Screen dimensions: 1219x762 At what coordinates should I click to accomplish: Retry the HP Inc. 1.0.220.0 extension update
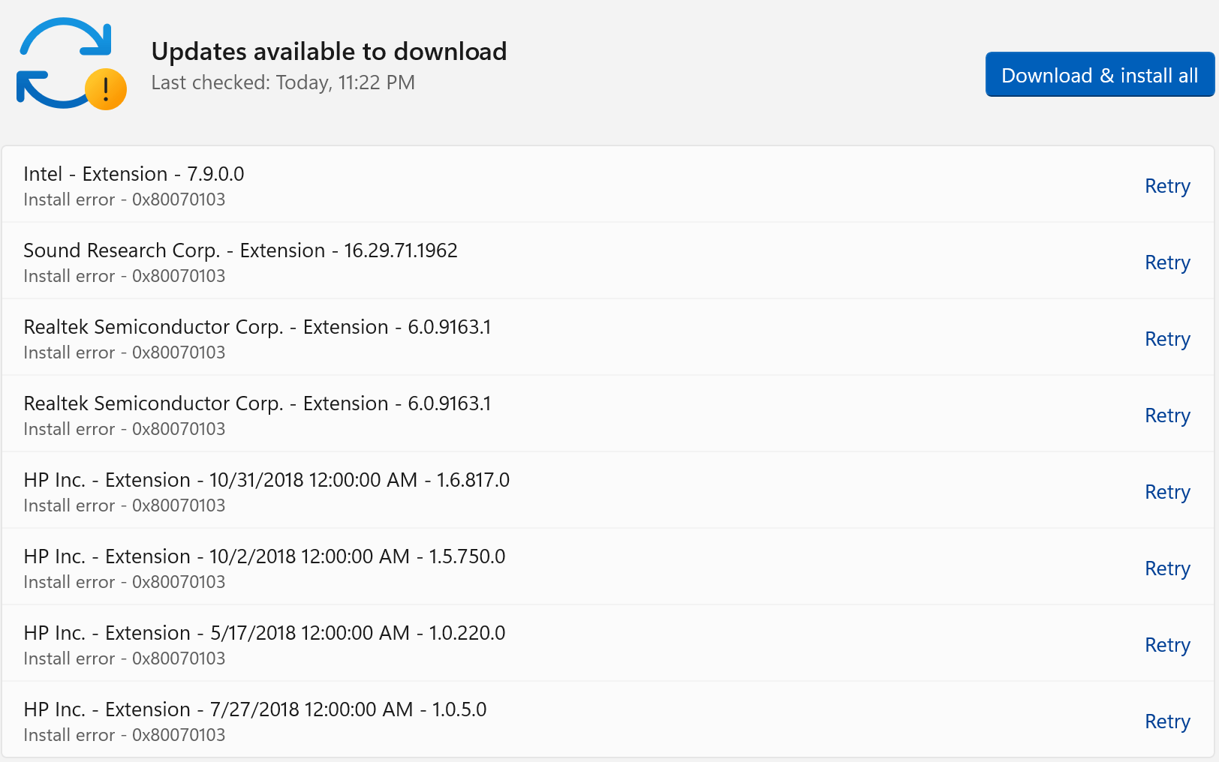point(1167,645)
